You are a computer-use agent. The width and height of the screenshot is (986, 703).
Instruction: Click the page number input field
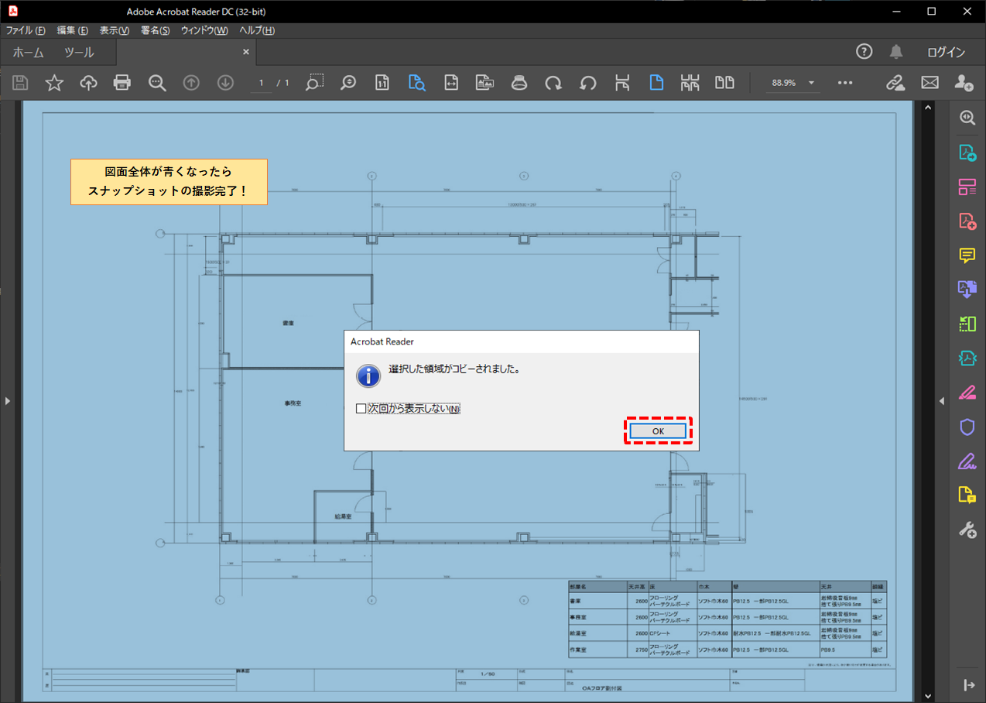point(262,83)
